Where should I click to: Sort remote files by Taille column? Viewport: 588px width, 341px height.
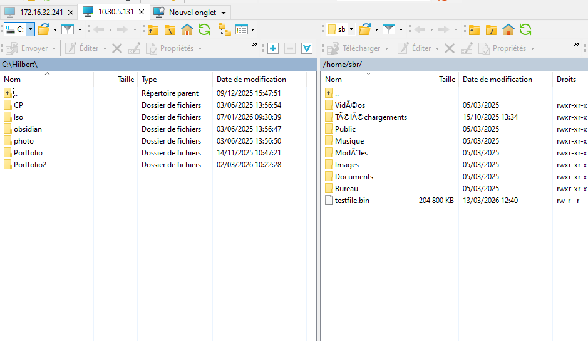click(446, 80)
